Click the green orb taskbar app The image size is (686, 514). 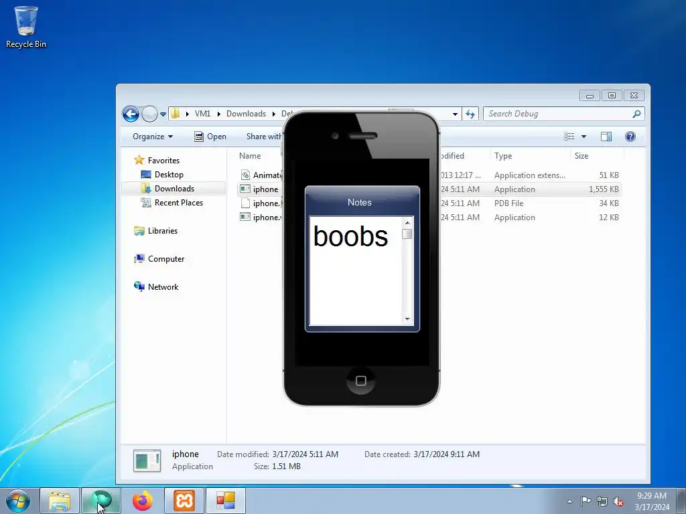point(101,501)
